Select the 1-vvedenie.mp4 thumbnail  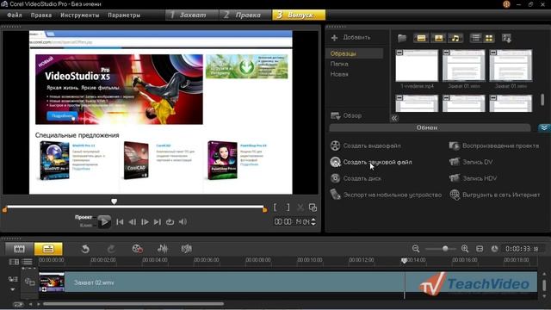coord(417,65)
